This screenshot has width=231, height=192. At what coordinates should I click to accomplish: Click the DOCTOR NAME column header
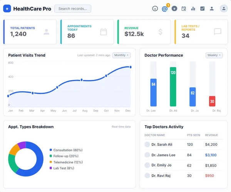(x=155, y=135)
